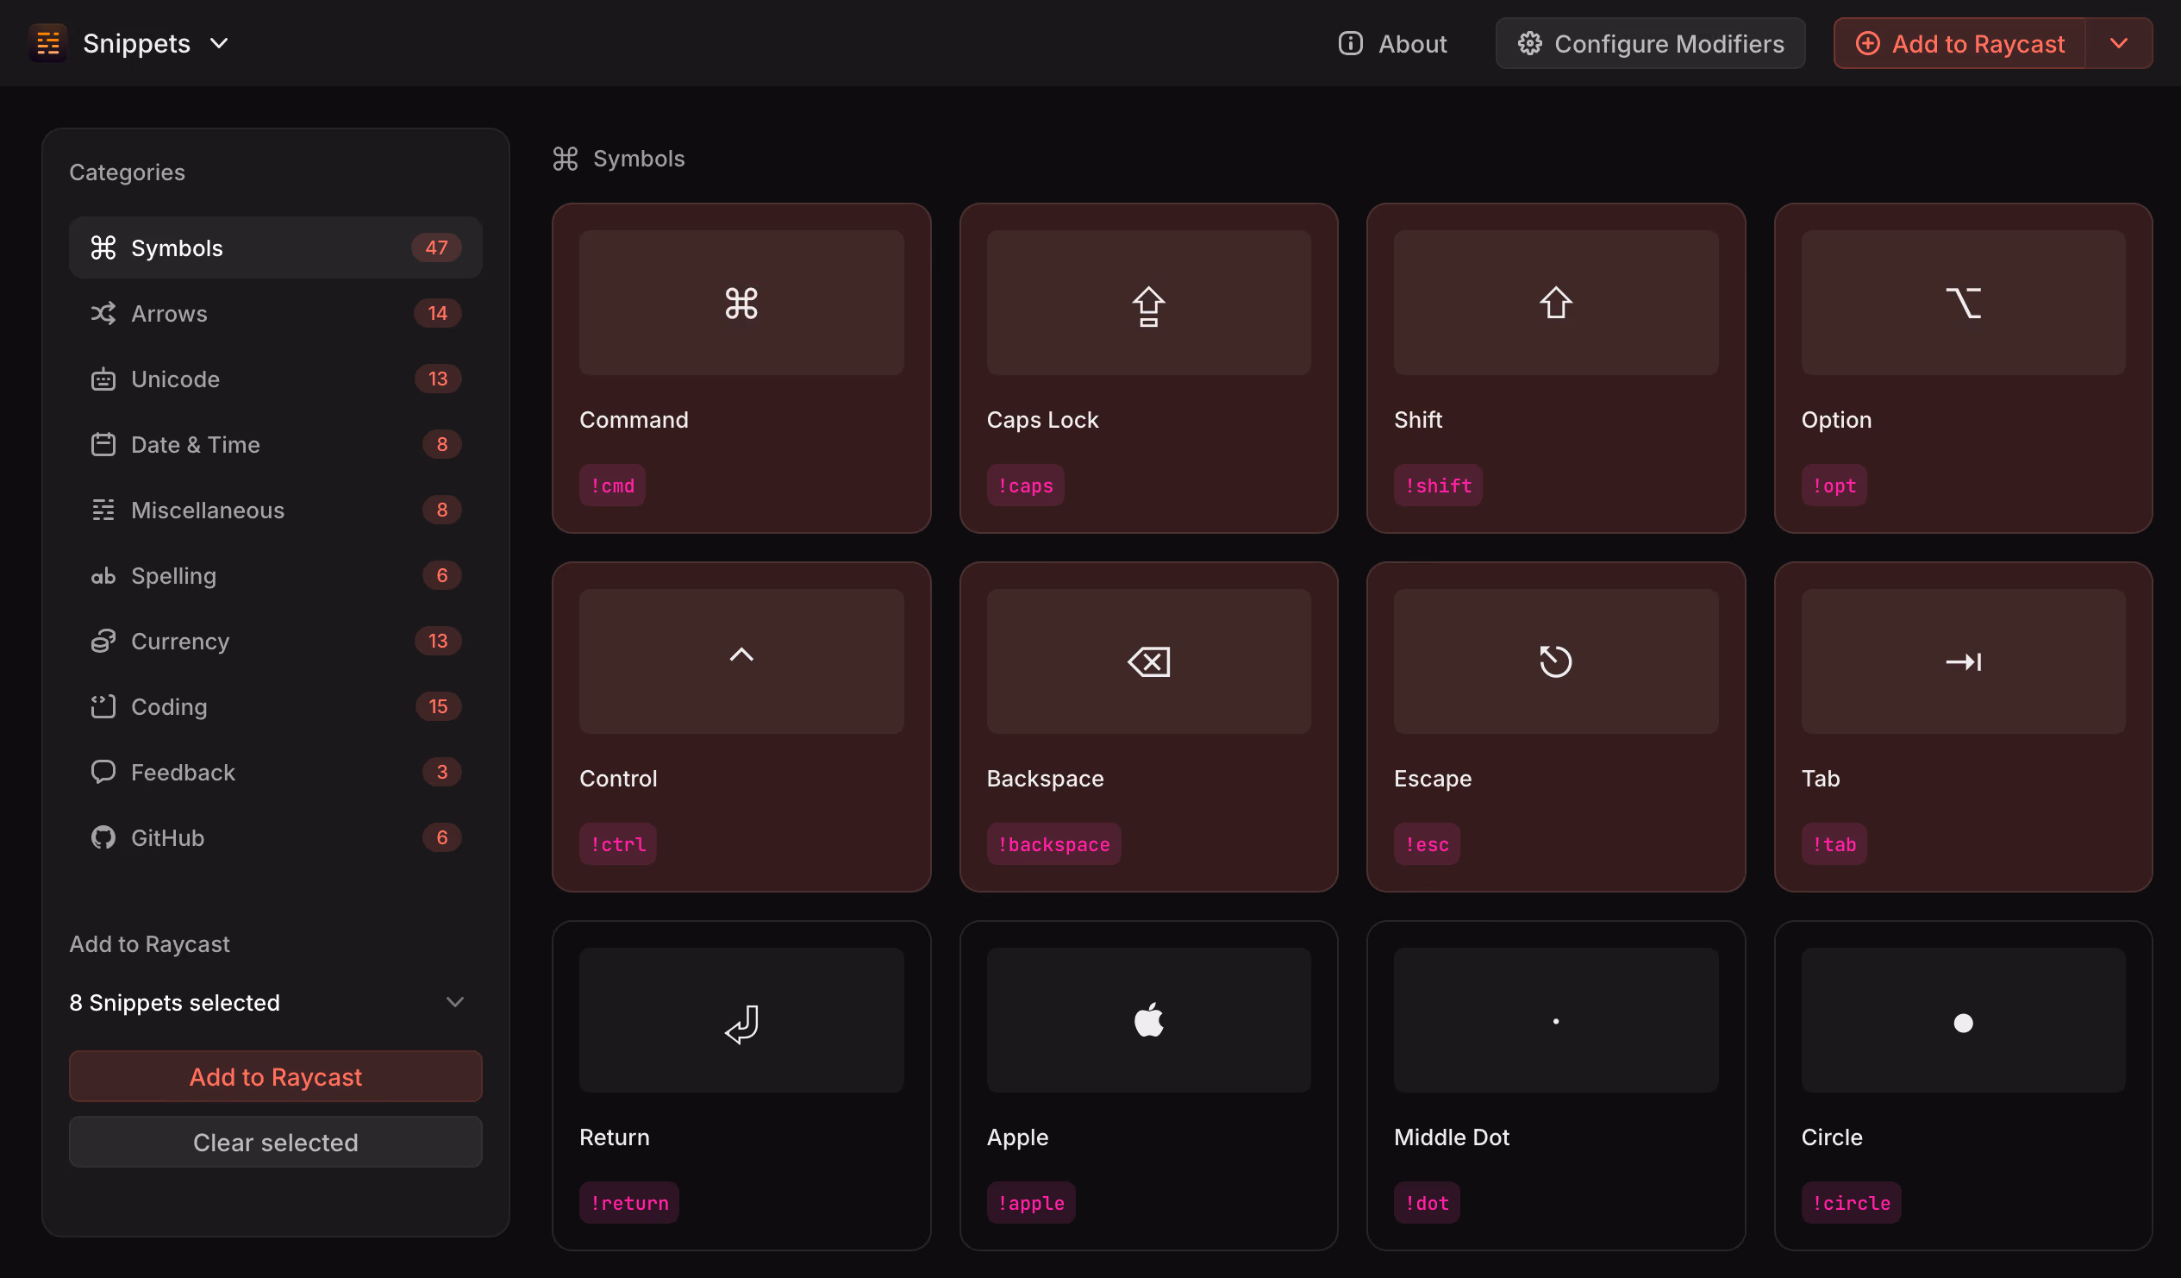Click the !dot keyword tag
The height and width of the screenshot is (1278, 2181).
coord(1427,1203)
